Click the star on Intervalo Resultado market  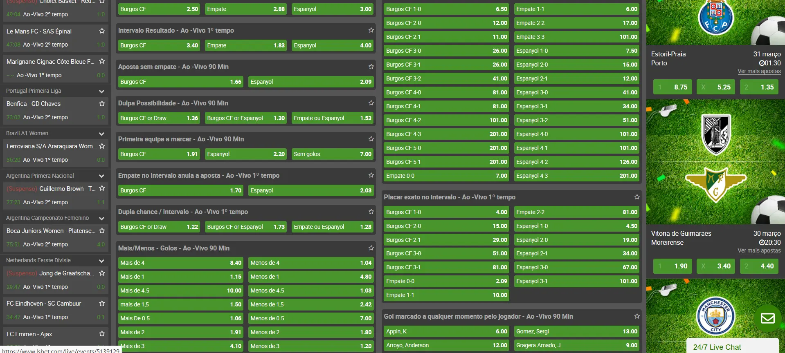371,30
